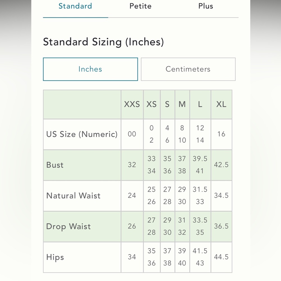Click the S size column header
Image resolution: width=281 pixels, height=281 pixels.
pyautogui.click(x=167, y=104)
